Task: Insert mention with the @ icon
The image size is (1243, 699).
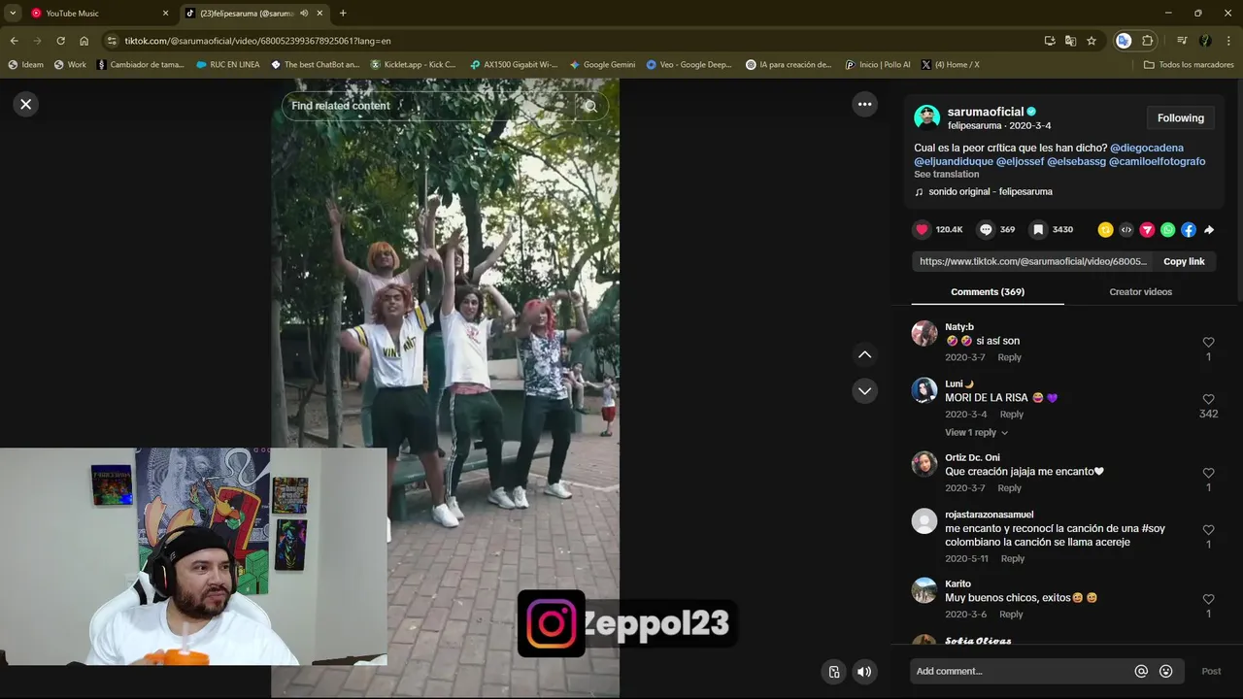Action: tap(1141, 671)
